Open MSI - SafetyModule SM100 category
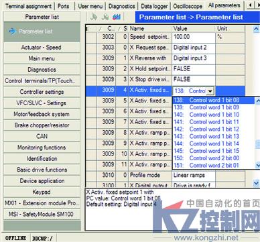Screen dimensions: 260x242 42,214
